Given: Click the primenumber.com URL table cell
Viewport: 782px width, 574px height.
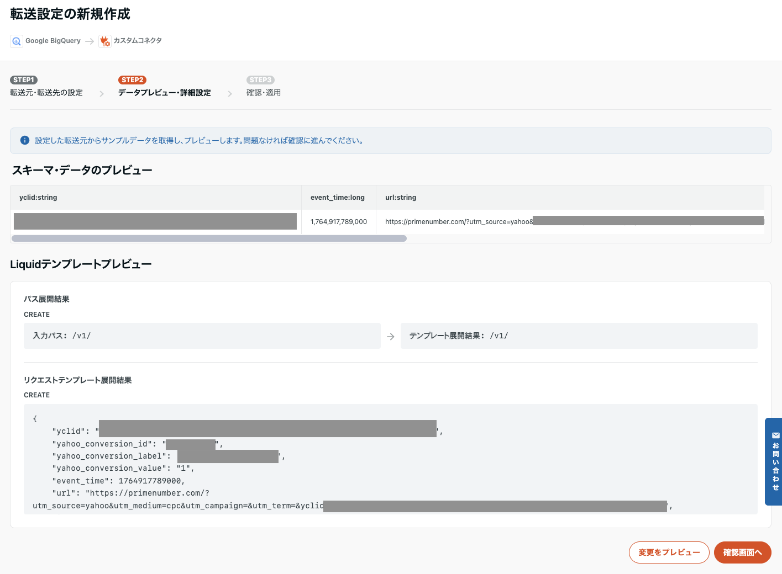Looking at the screenshot, I should [459, 222].
